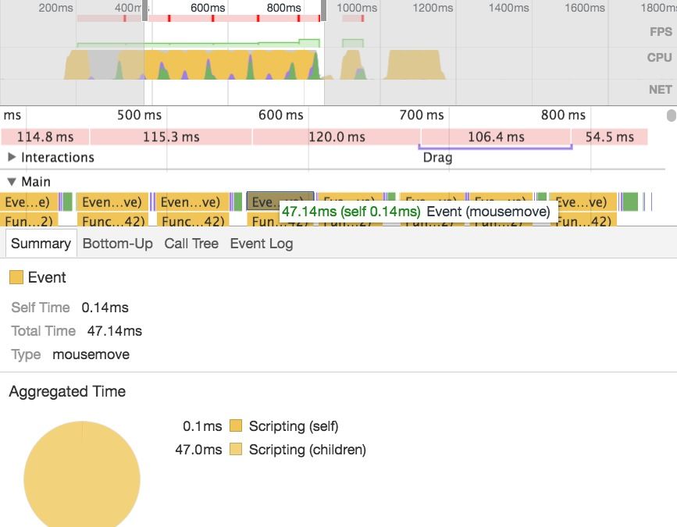Screen dimensions: 677x527
Task: Switch to the Bottom-Up tab
Action: tap(117, 244)
